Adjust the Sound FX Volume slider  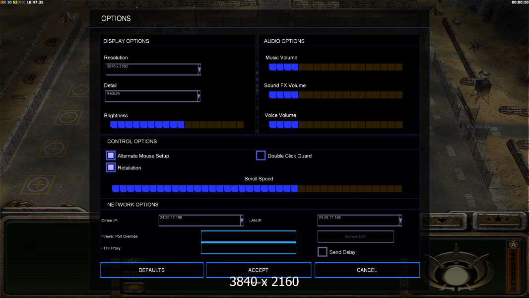335,95
